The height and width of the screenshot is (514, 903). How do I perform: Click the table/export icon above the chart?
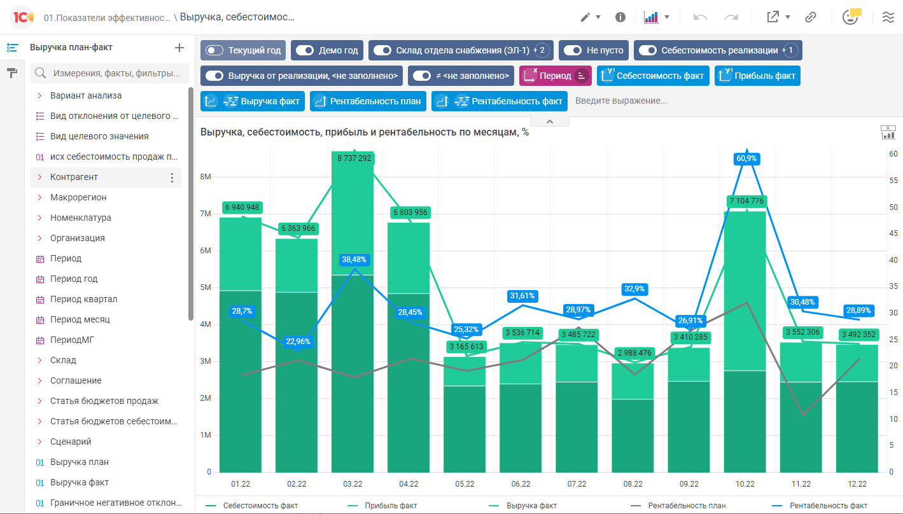tap(888, 132)
